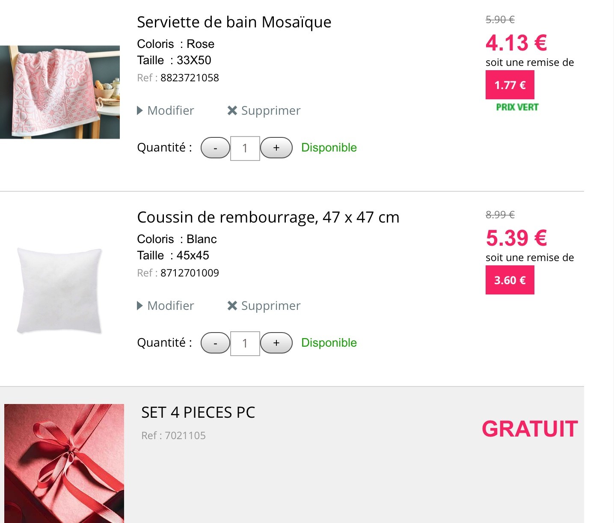
Task: Click the SET 4 PIECES PC title
Action: 198,413
